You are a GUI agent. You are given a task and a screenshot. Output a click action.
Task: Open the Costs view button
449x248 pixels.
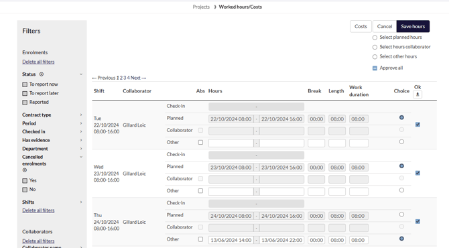361,26
